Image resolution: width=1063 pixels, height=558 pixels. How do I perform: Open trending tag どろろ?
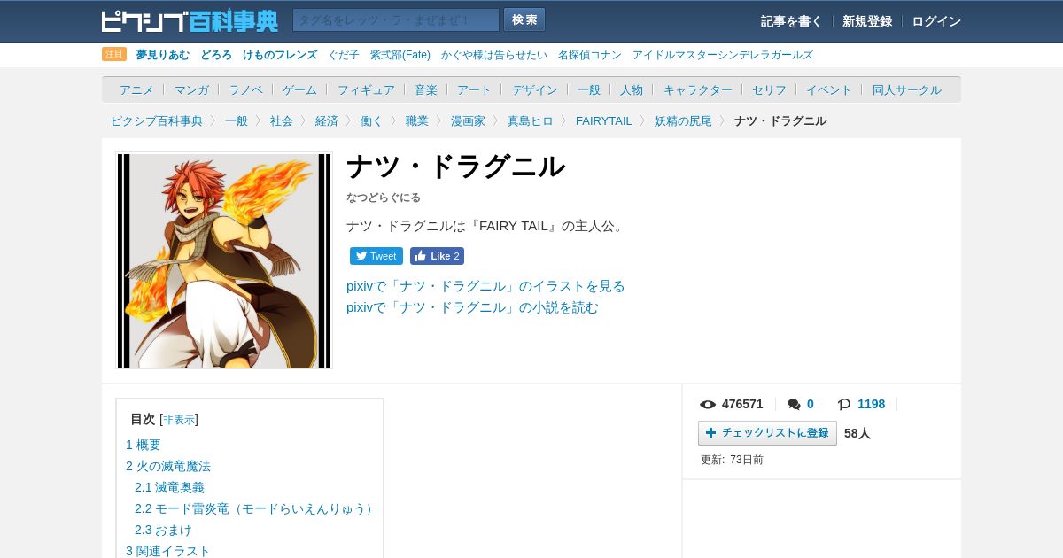[x=216, y=55]
